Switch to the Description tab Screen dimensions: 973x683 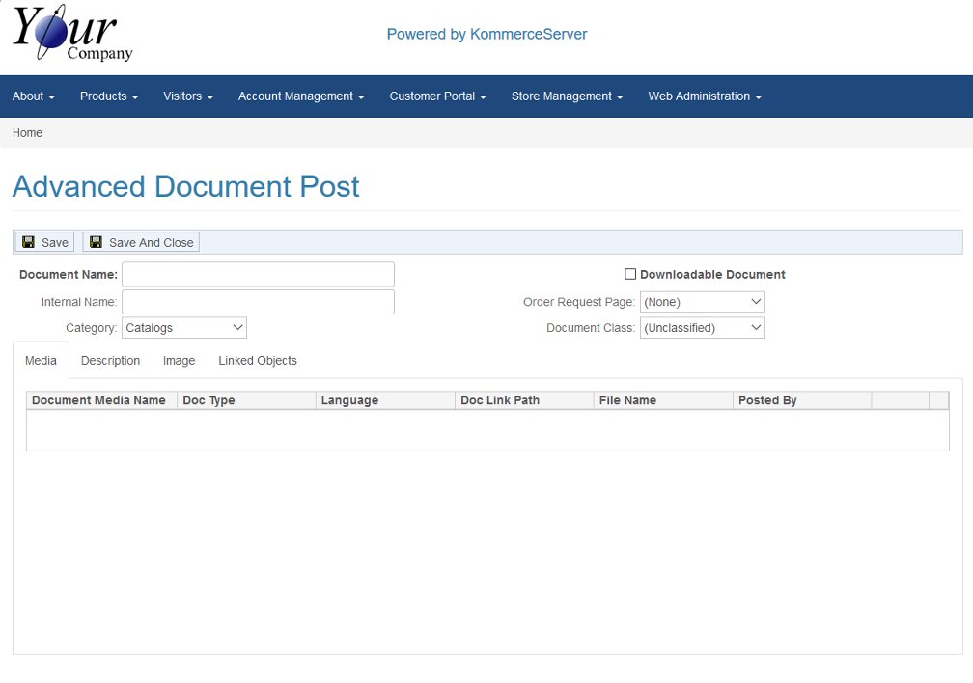110,361
